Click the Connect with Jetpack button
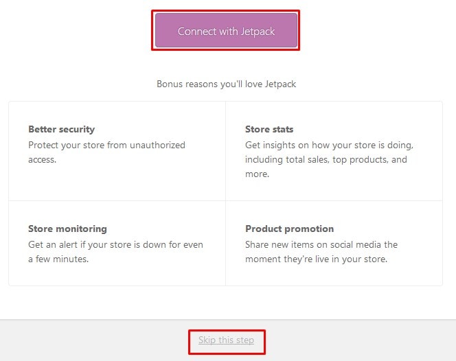The height and width of the screenshot is (361, 456). pyautogui.click(x=226, y=32)
